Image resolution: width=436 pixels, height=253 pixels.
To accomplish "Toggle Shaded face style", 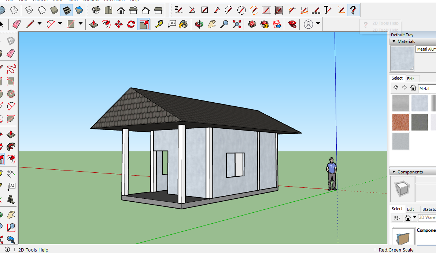I will [54, 11].
